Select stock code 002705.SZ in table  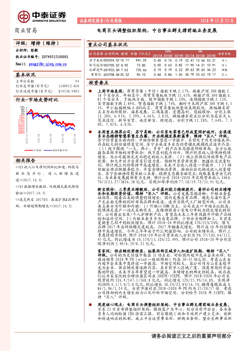pos(111,65)
